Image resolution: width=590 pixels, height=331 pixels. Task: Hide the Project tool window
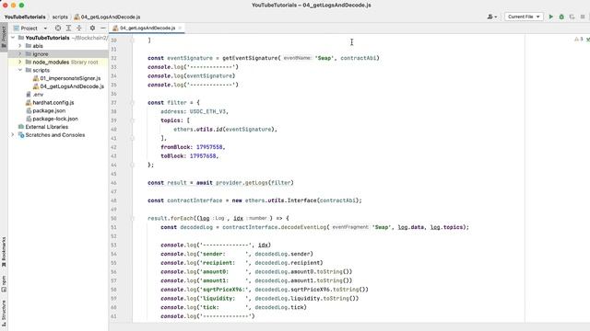pyautogui.click(x=102, y=29)
